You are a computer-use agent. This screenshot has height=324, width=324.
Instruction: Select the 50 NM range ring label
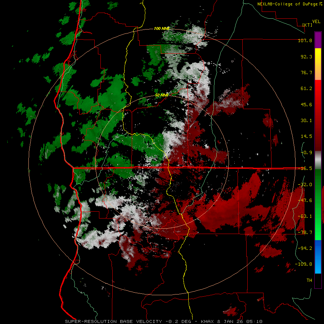(x=162, y=95)
